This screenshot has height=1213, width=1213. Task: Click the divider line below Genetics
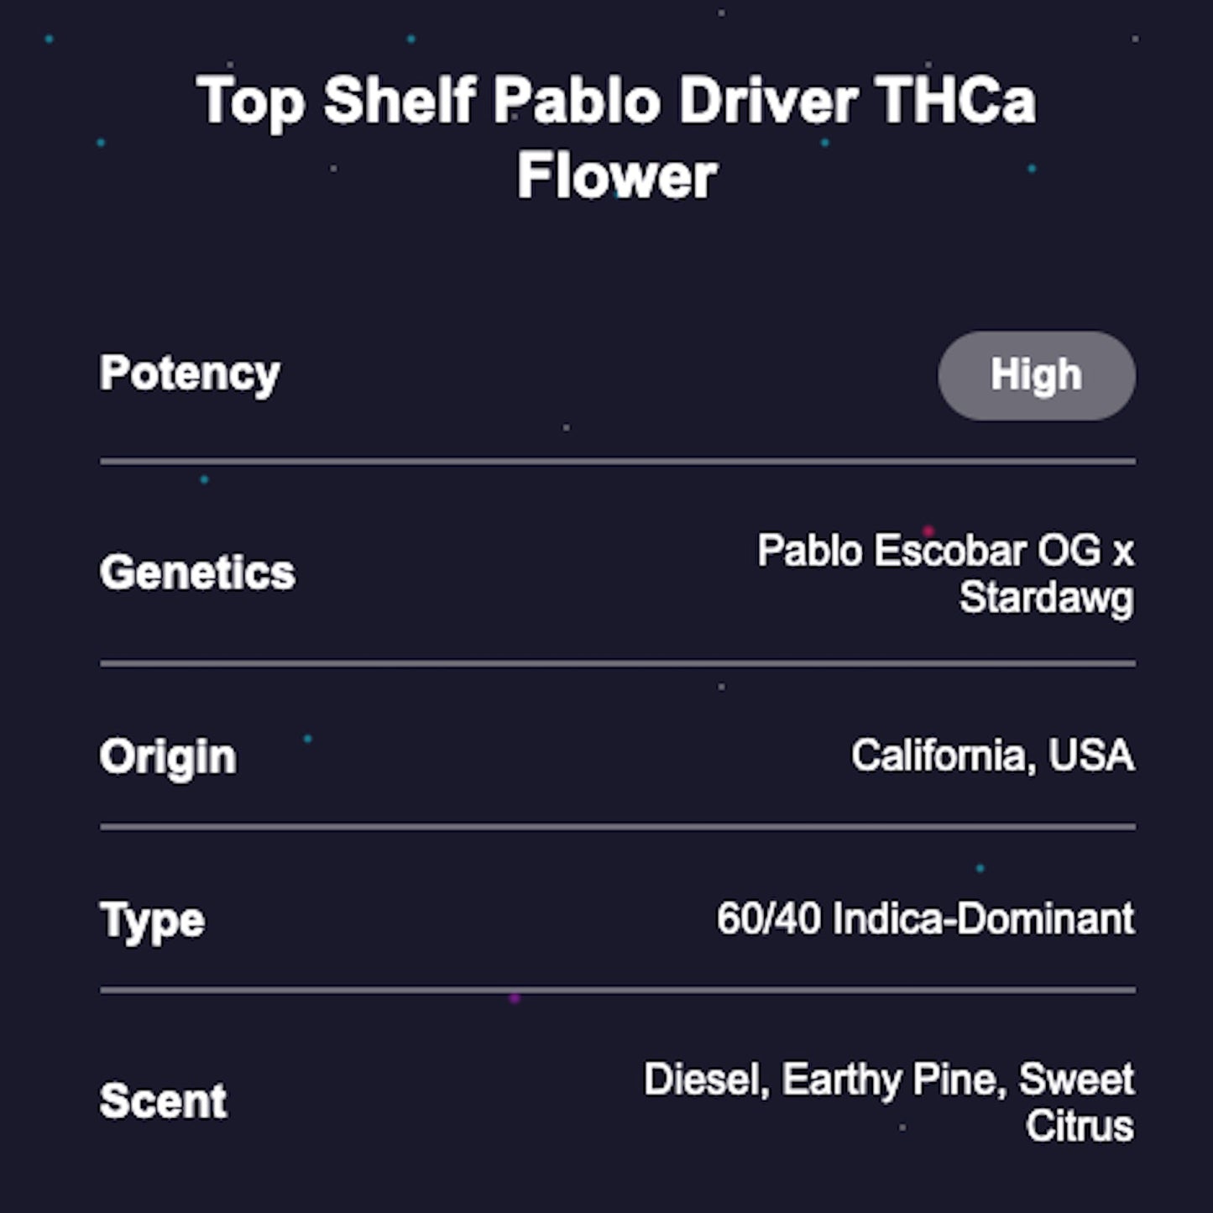tap(617, 664)
